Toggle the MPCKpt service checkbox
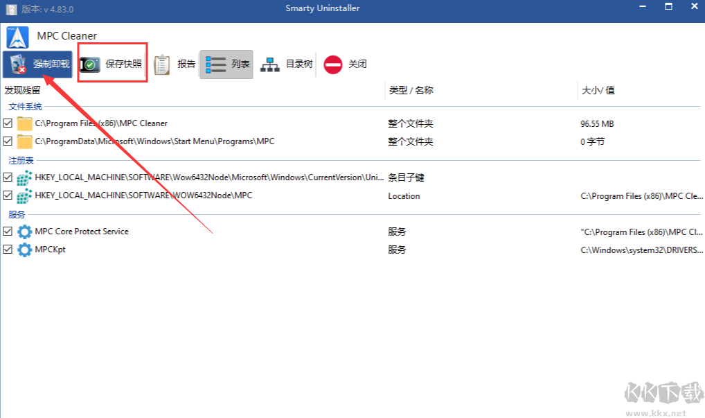 8,250
